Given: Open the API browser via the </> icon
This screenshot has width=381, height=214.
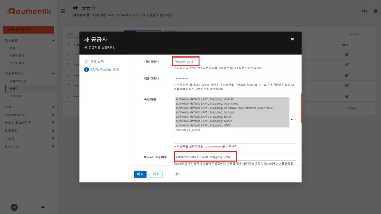Looking at the screenshot, I should click(x=364, y=12).
